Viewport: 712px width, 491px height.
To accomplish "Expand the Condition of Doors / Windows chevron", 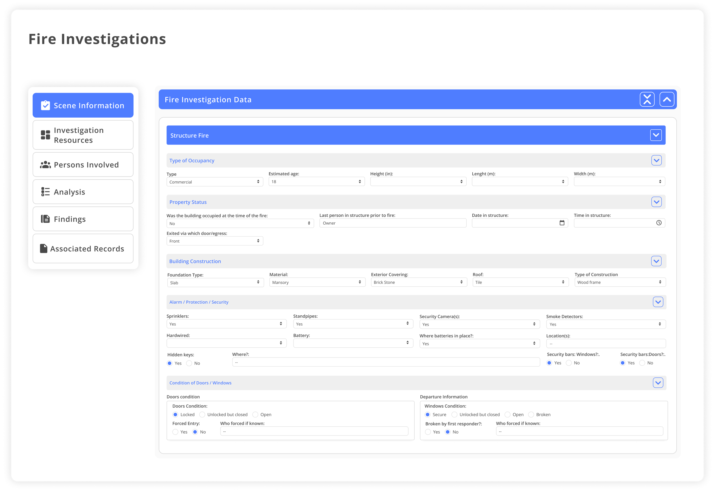I will [x=658, y=383].
